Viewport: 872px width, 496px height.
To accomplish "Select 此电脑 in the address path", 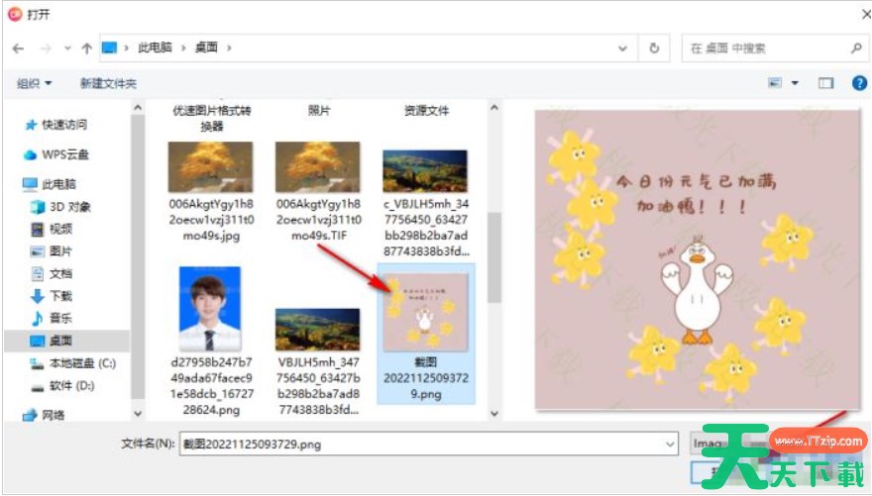I will point(155,48).
